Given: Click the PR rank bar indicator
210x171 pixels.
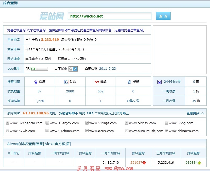Looking at the screenshot, I should tap(39, 69).
